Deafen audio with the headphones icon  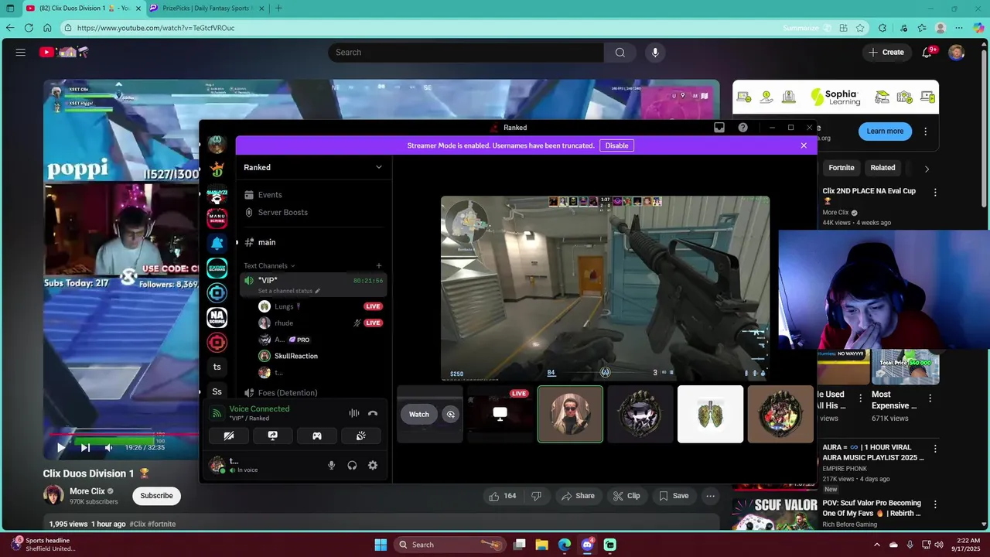[x=352, y=465]
